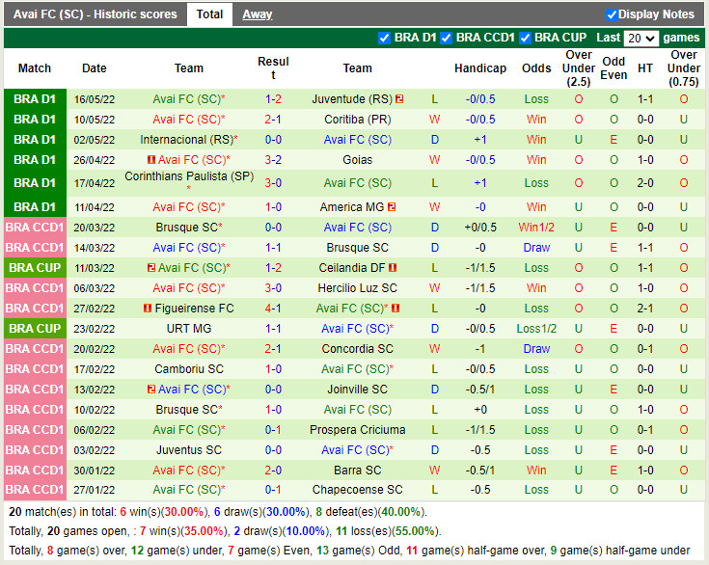
Task: Open Juventus SC team link
Action: [189, 450]
